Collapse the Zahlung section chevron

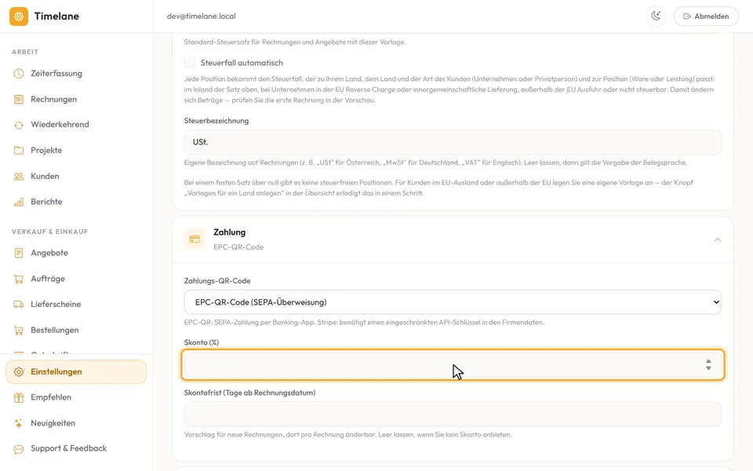click(718, 239)
